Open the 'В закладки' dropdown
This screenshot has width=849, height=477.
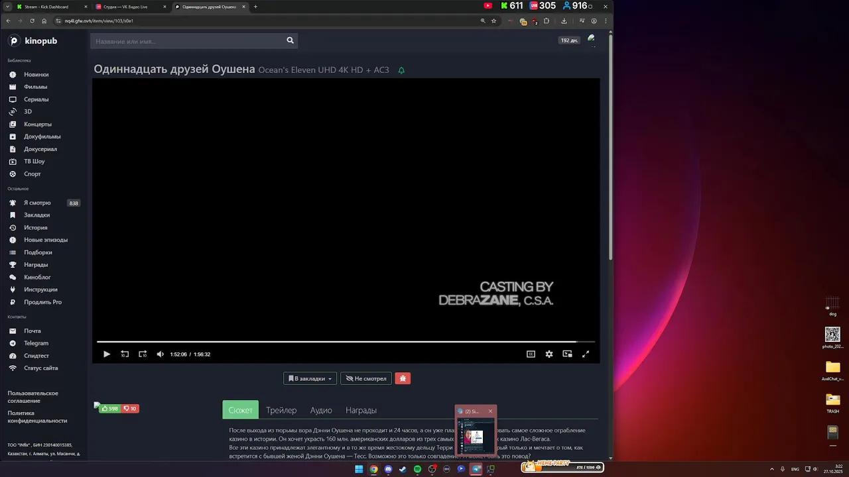click(x=310, y=378)
